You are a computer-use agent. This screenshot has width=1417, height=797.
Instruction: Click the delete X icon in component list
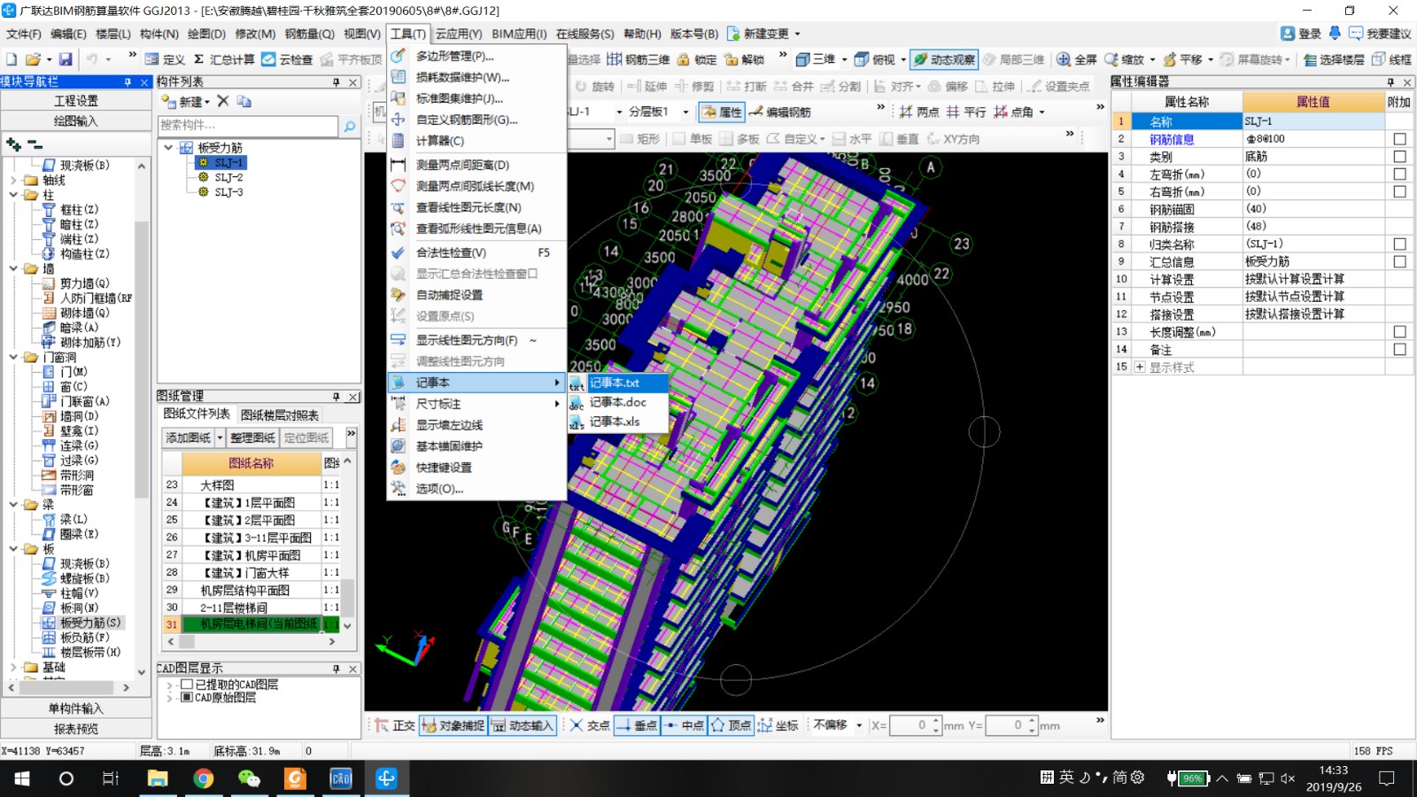point(223,101)
